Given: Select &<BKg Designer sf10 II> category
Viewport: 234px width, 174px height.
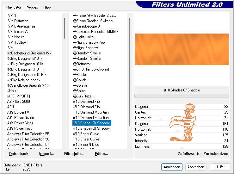Looking at the screenshot, I should [x=25, y=64].
